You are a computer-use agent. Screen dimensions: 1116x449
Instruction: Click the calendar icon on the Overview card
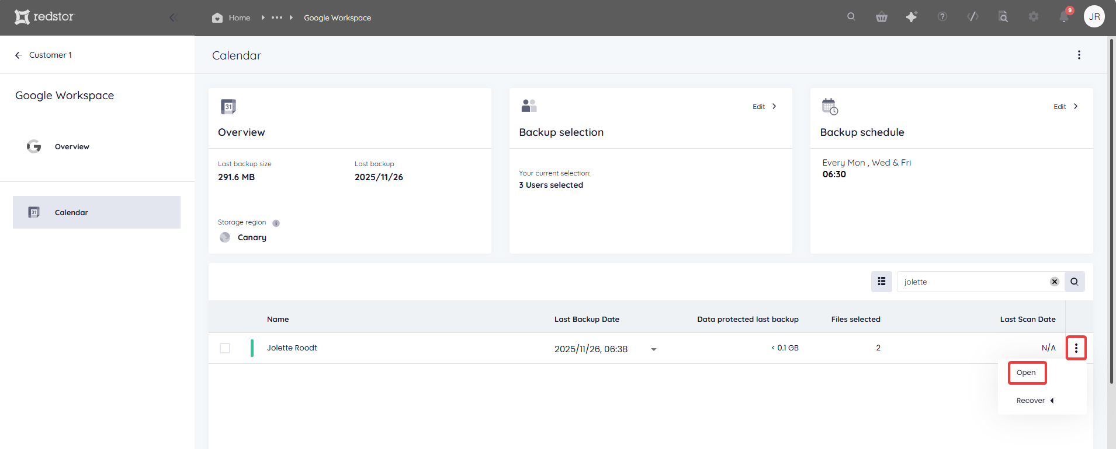(228, 106)
